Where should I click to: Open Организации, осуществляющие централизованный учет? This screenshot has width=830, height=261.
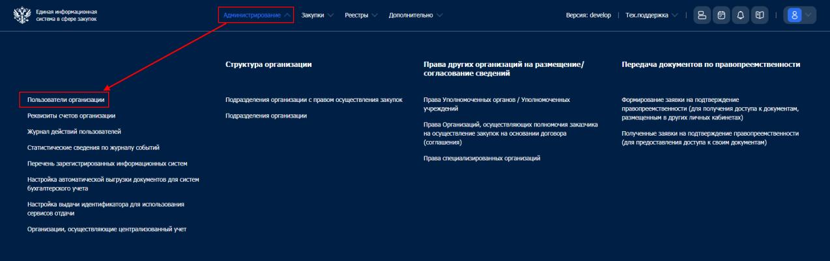click(x=106, y=229)
